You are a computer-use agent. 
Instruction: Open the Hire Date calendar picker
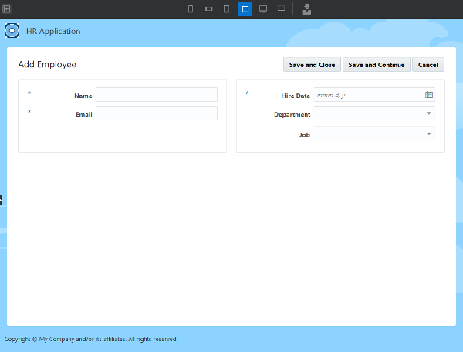pos(429,94)
